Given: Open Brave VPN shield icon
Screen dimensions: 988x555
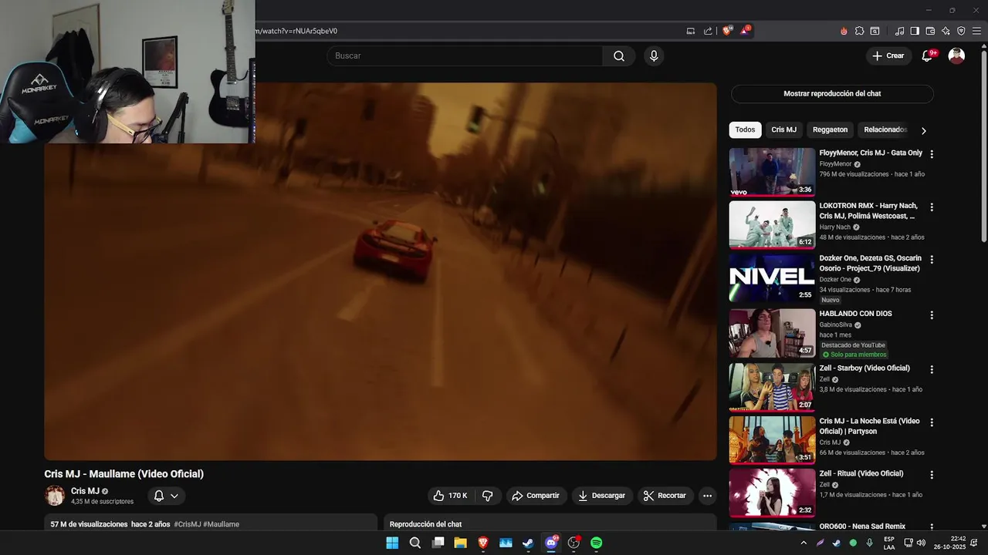Looking at the screenshot, I should coord(961,31).
